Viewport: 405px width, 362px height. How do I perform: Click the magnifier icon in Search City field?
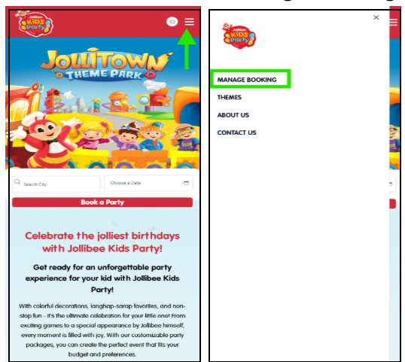click(17, 182)
